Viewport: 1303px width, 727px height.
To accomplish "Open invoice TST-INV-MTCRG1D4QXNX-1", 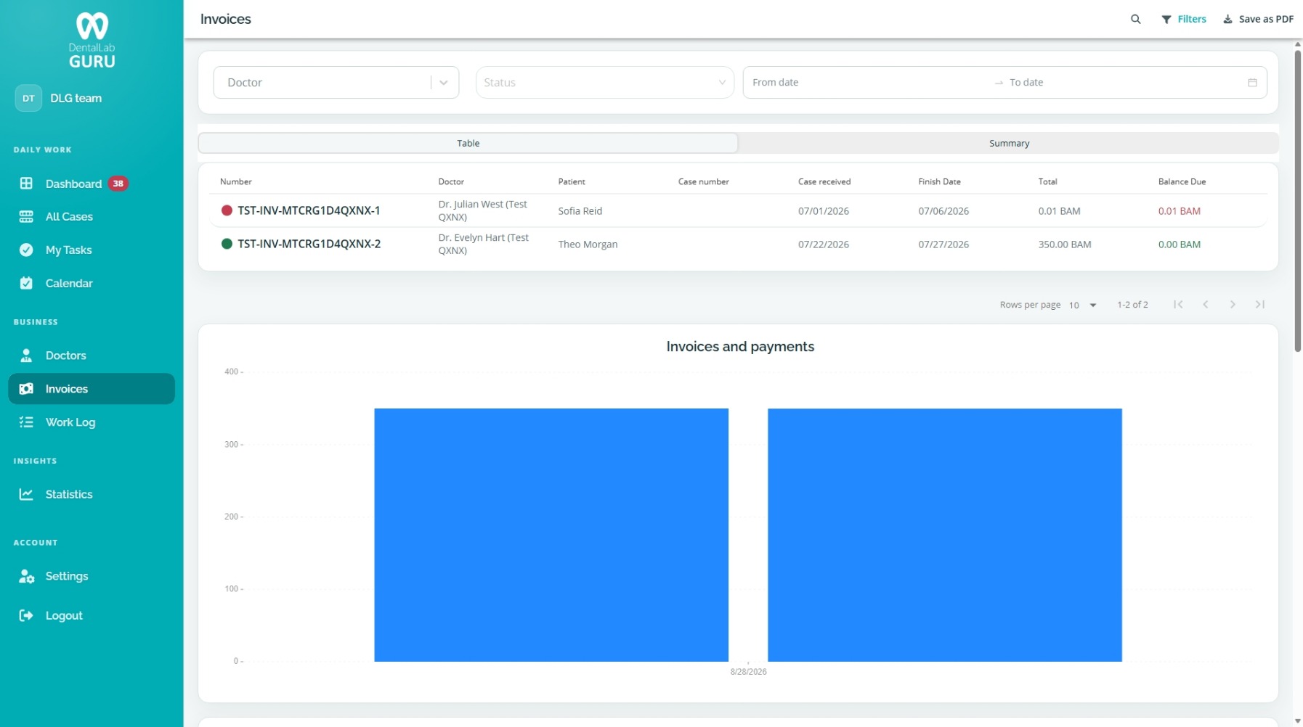I will coord(309,210).
